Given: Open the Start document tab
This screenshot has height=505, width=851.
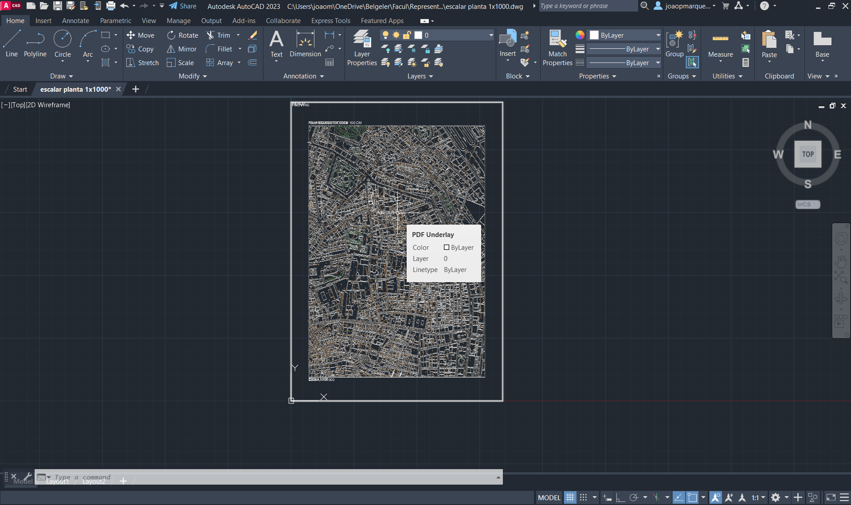Looking at the screenshot, I should tap(20, 89).
